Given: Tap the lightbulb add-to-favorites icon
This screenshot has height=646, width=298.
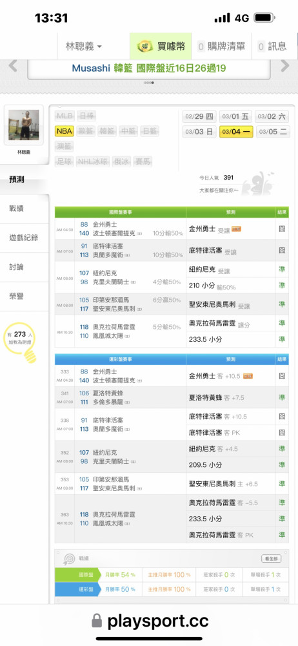Looking at the screenshot, I should click(20, 343).
